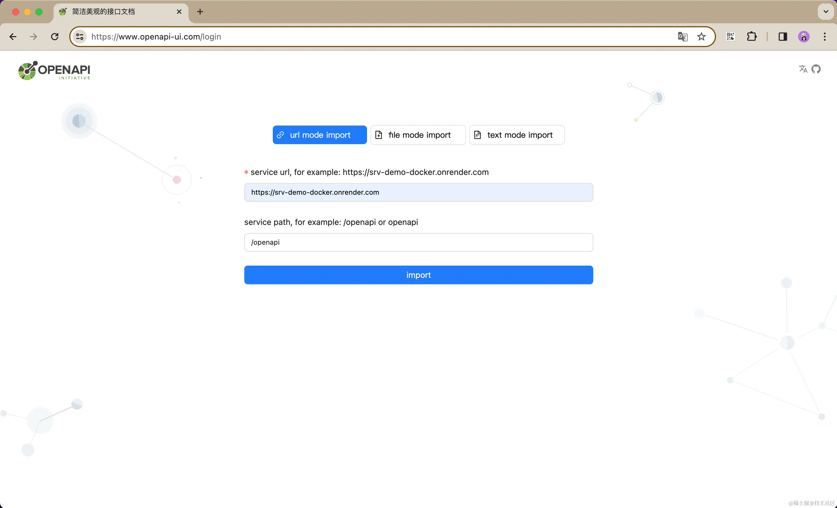Expand the tab search chevron dropdown
The width and height of the screenshot is (837, 508).
(x=825, y=12)
